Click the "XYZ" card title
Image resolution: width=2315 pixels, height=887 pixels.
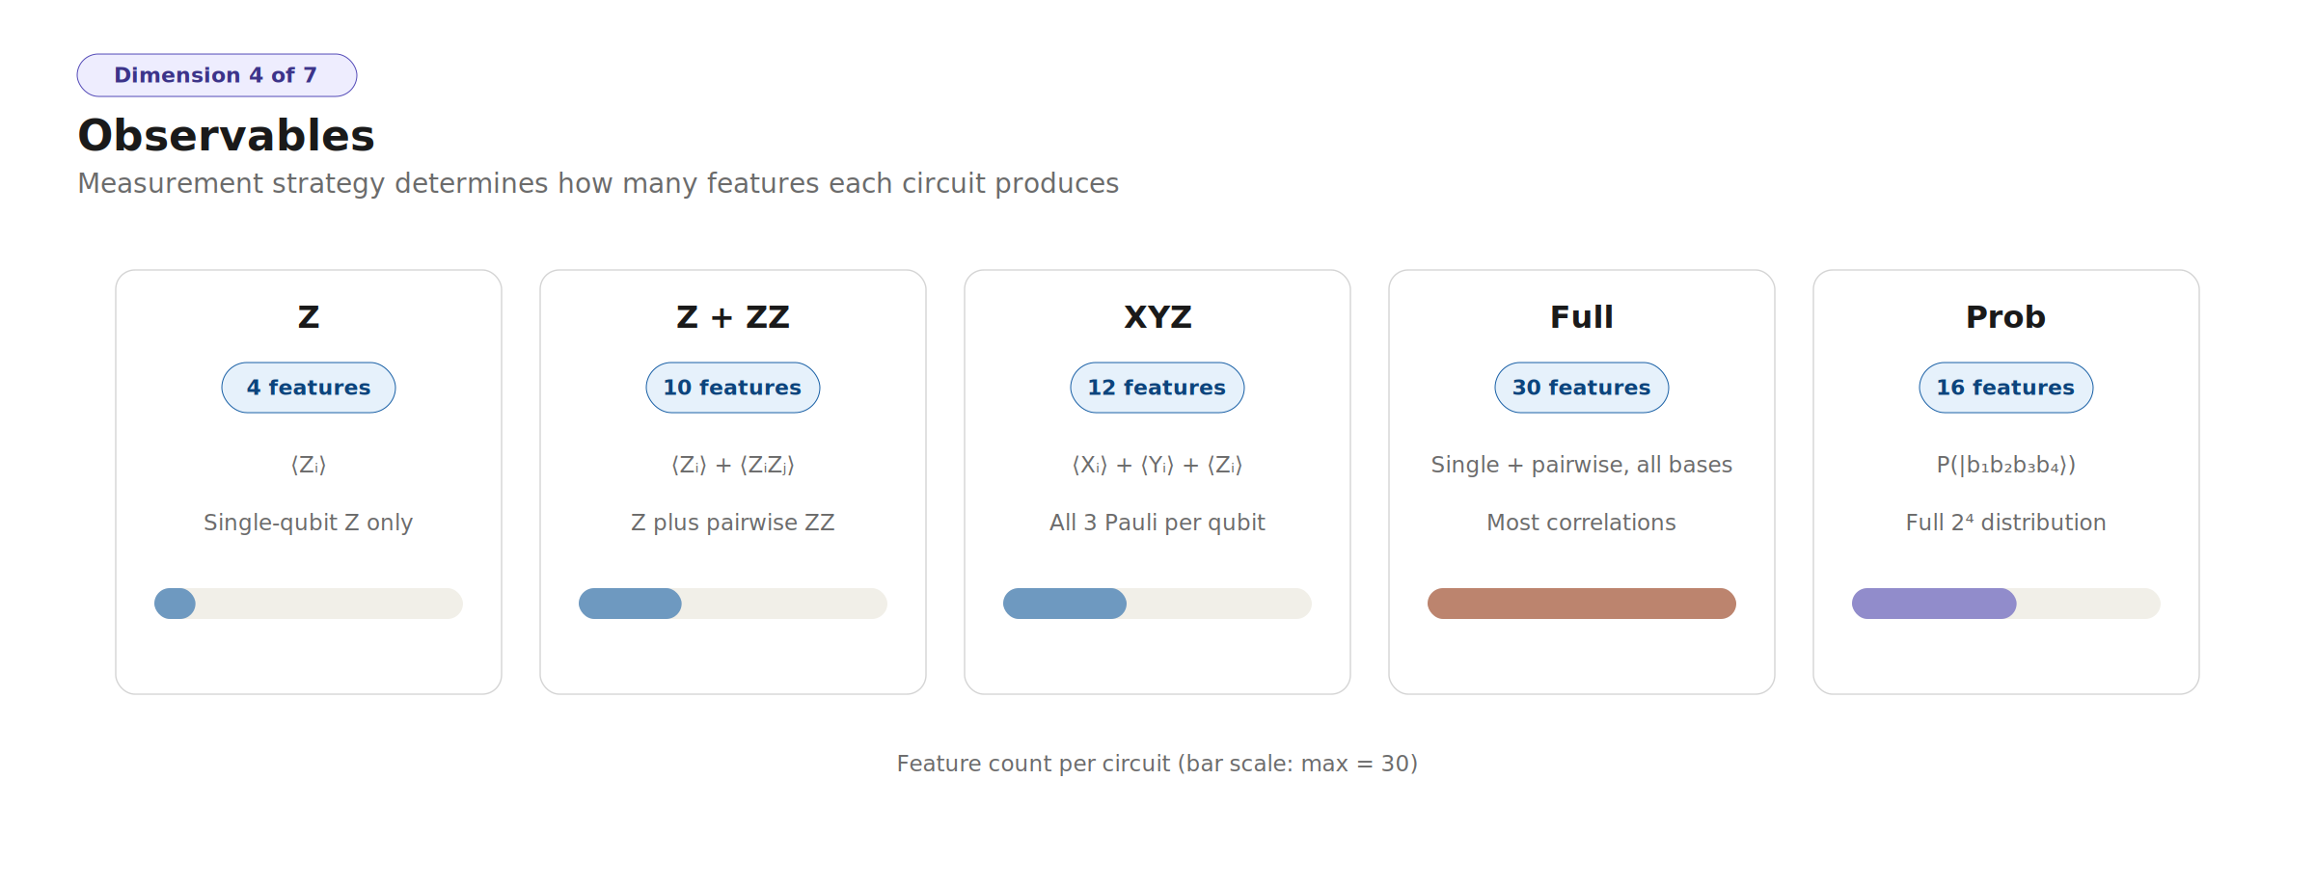coord(1157,317)
